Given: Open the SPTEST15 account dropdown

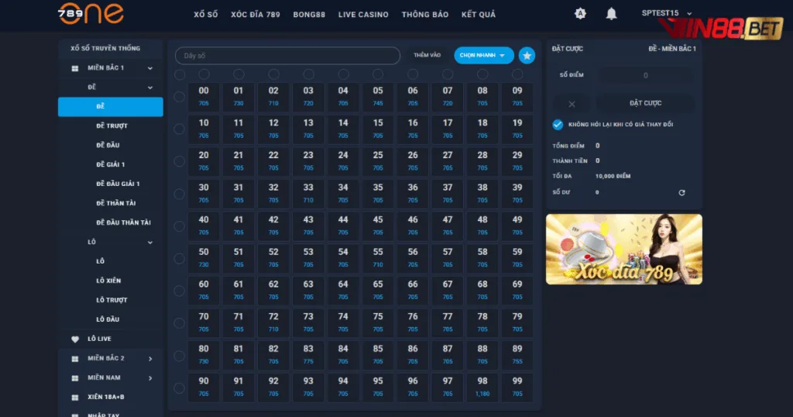Looking at the screenshot, I should tap(666, 13).
